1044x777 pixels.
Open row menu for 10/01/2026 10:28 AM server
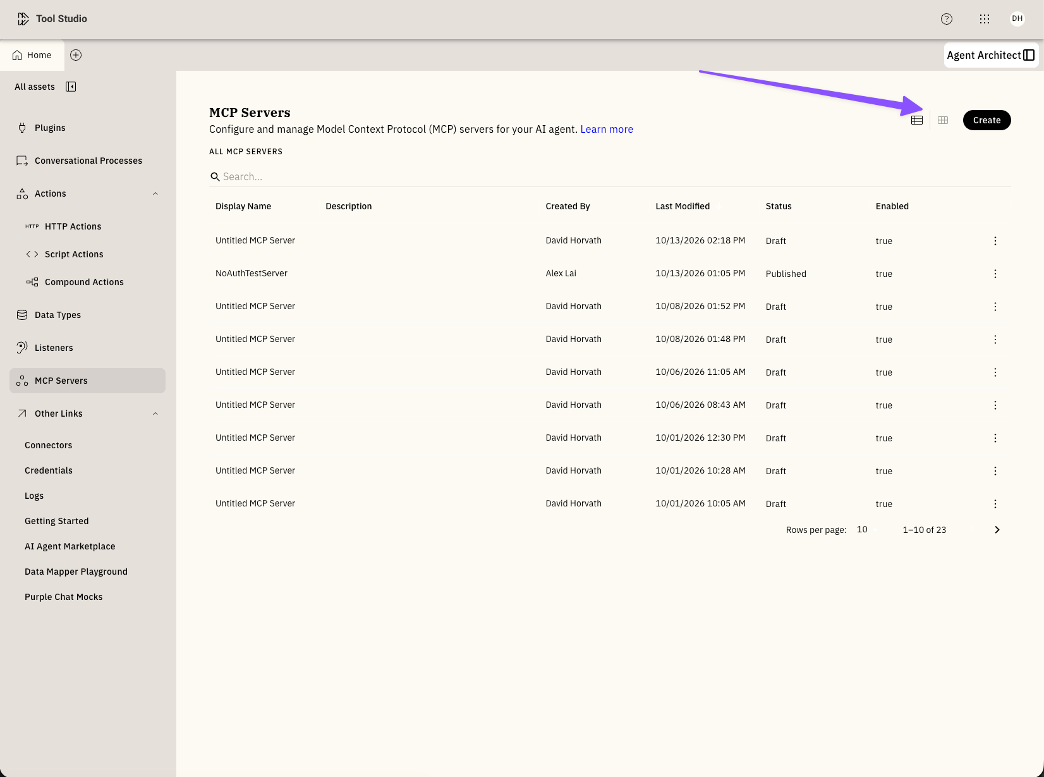995,471
